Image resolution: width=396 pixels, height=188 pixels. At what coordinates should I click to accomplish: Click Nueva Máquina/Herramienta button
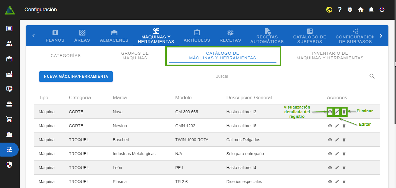[76, 77]
